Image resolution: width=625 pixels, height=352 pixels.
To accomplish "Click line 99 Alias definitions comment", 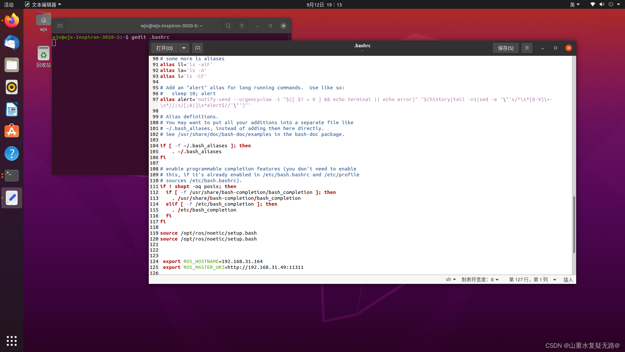I will pos(189,117).
